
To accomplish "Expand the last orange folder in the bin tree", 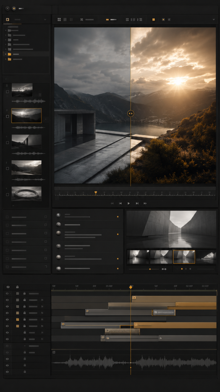I will click(6, 59).
